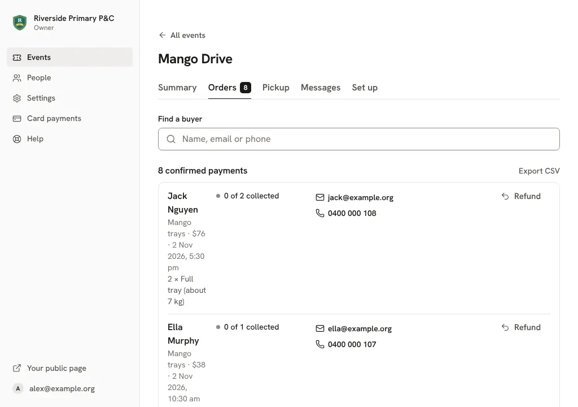
Task: Click the Jack Nguyen buyer name
Action: click(x=183, y=203)
